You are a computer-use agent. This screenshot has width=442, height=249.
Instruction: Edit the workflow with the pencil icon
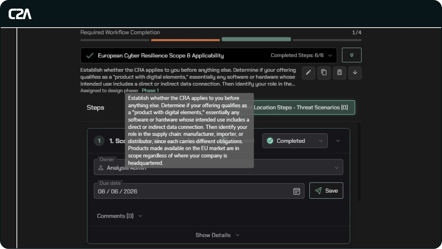[x=308, y=73]
